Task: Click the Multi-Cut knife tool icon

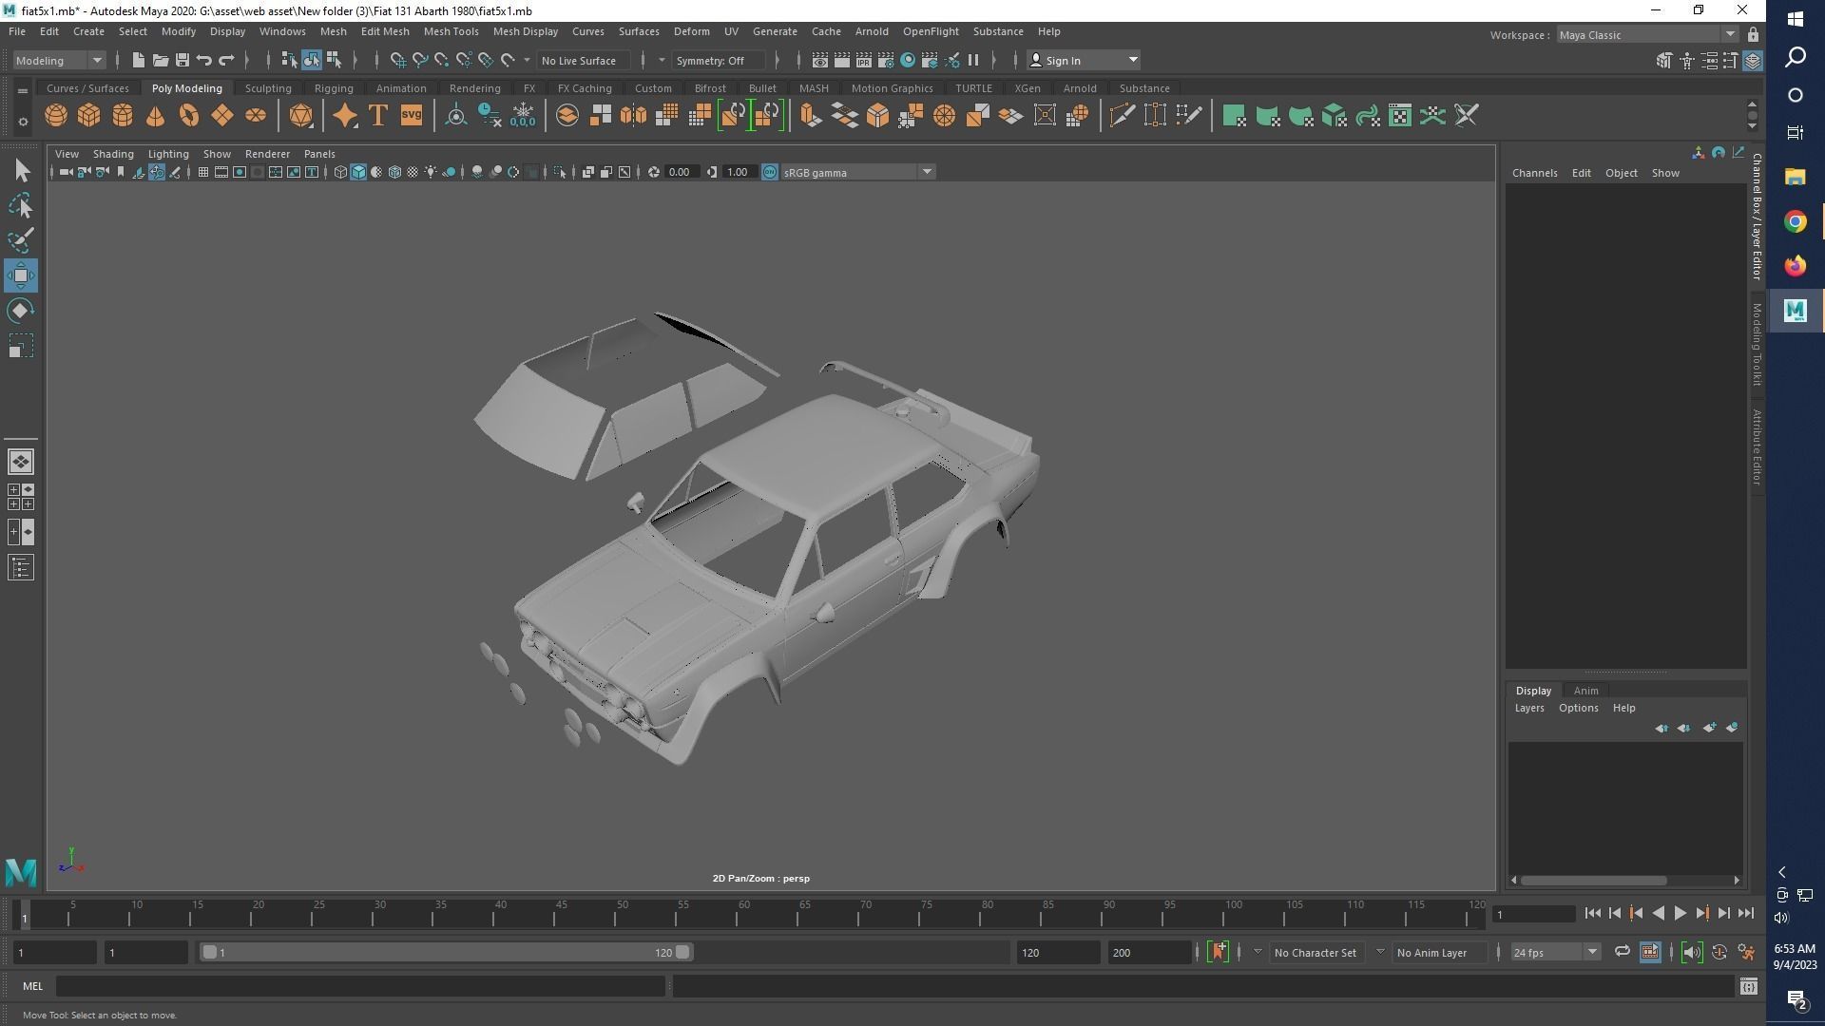Action: [1122, 116]
